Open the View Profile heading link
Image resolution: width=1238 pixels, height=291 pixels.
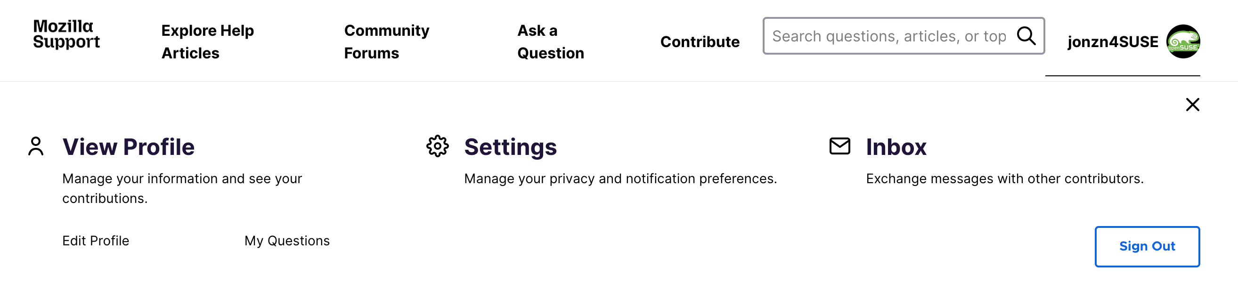click(x=128, y=147)
